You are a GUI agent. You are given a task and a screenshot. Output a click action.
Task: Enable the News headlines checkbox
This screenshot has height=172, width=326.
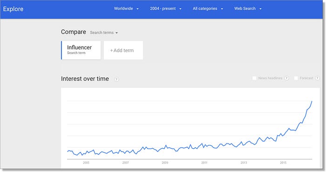point(254,78)
